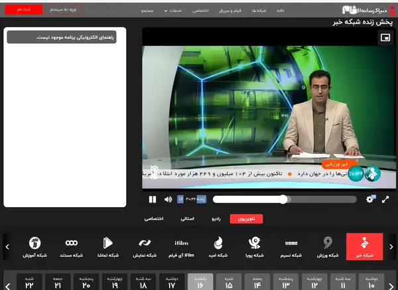Select the شبکه پویا channel icon
398x290 pixels.
(255, 247)
